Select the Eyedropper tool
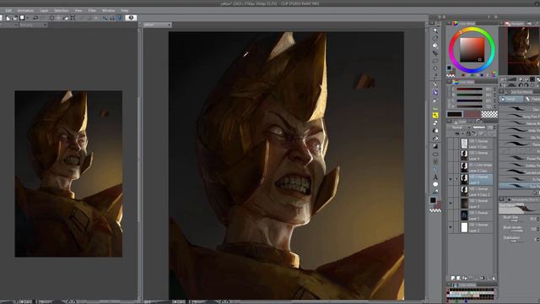540x304 pixels. [435, 76]
